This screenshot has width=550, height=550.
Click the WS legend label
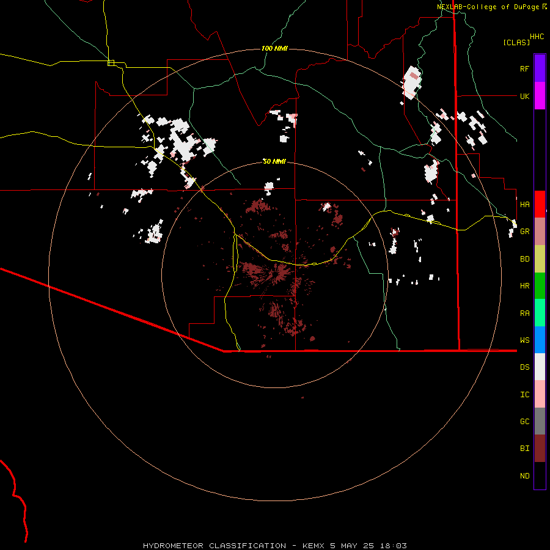(524, 340)
